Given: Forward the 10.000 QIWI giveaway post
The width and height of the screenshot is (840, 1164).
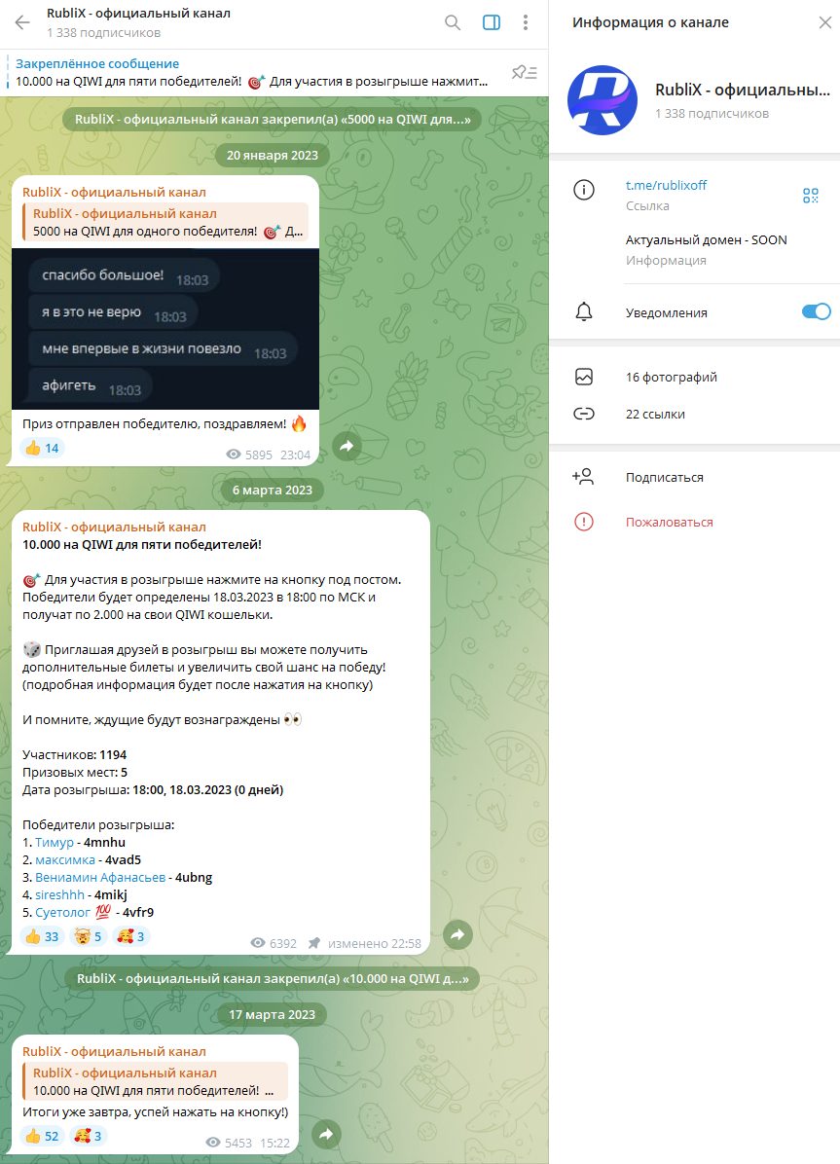Looking at the screenshot, I should click(x=457, y=934).
